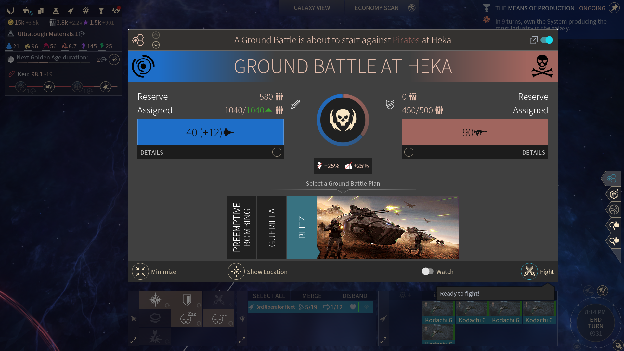
Task: Click the hexagon notifications icon in header
Action: 138,40
